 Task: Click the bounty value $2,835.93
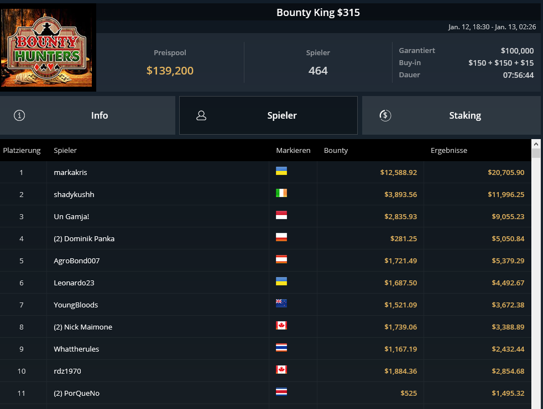pyautogui.click(x=401, y=216)
